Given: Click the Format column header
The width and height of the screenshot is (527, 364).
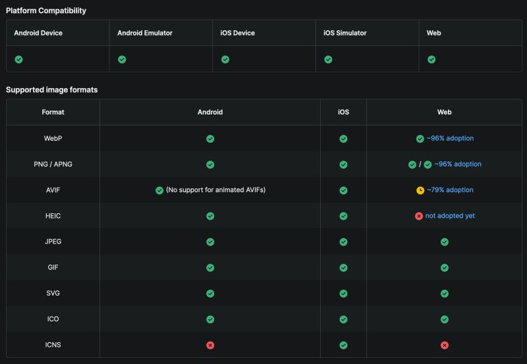Looking at the screenshot, I should (53, 112).
